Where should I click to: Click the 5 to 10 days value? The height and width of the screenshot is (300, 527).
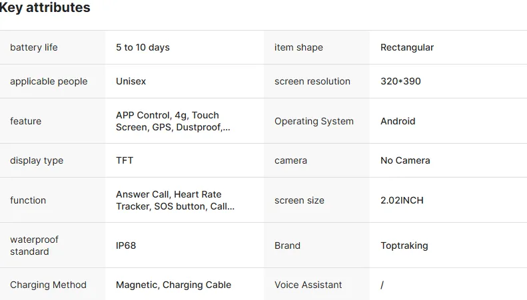coord(143,47)
